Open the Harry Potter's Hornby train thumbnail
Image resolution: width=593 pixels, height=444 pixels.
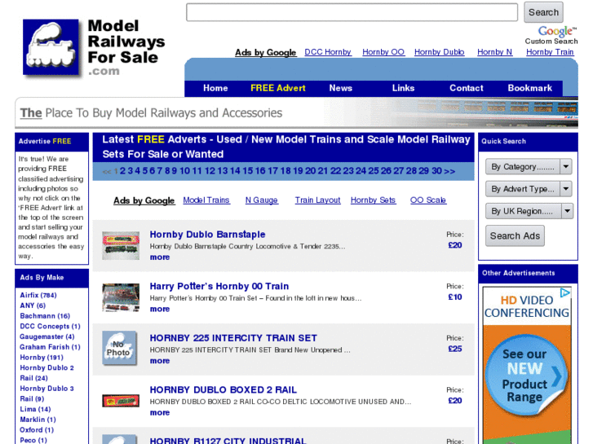pyautogui.click(x=121, y=297)
